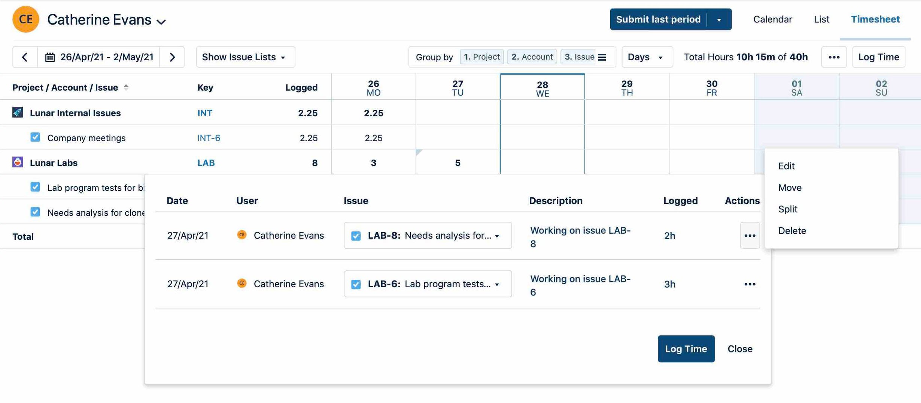Click the ellipsis next to Total Hours
Viewport: 921px width, 403px height.
pos(834,57)
